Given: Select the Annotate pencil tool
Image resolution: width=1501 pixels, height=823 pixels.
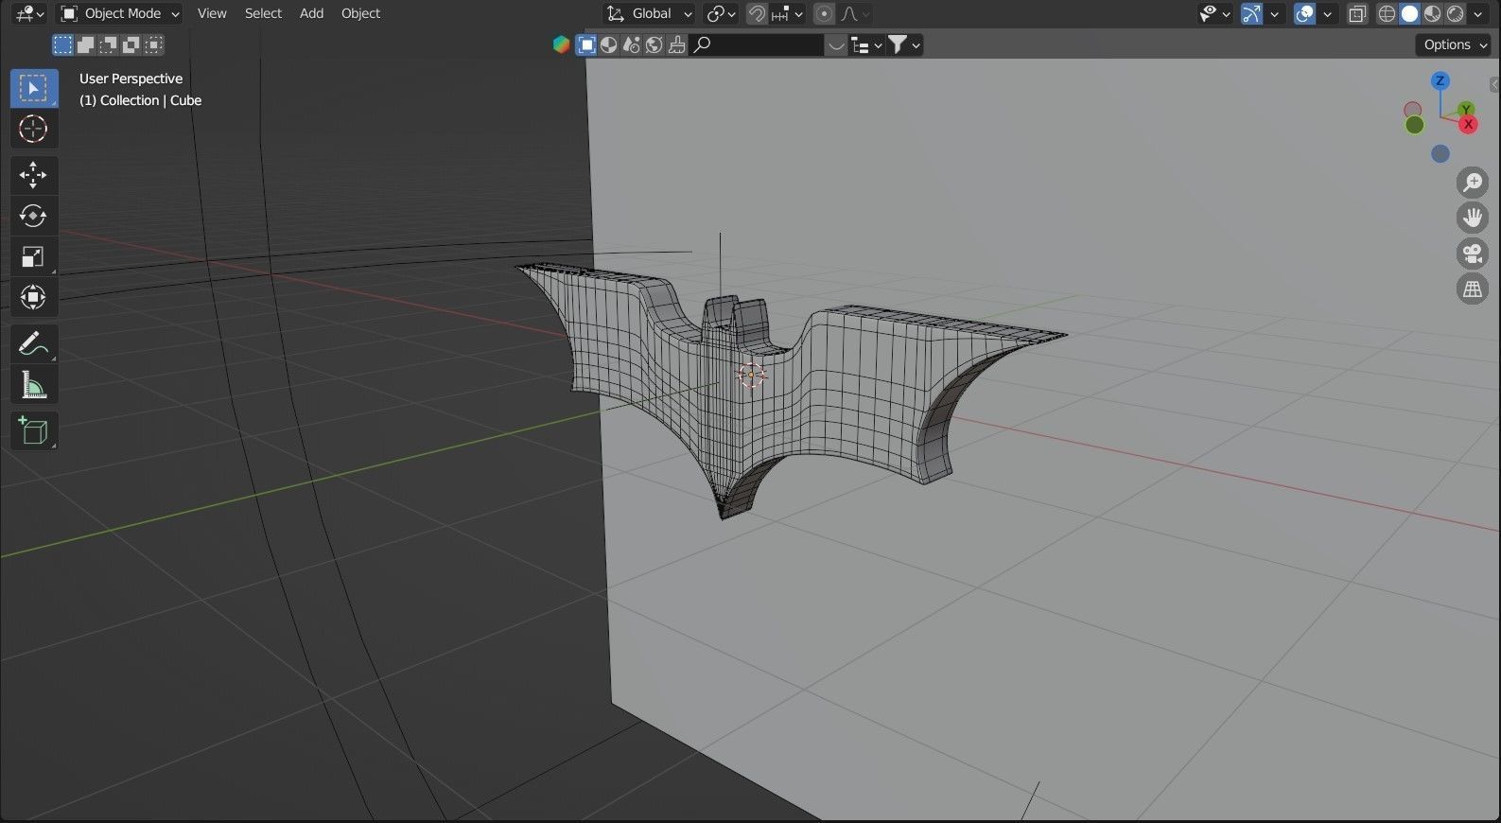Looking at the screenshot, I should 34,343.
